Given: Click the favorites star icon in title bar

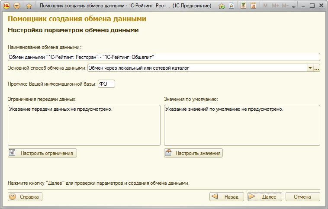Looking at the screenshot, I should [29, 6].
